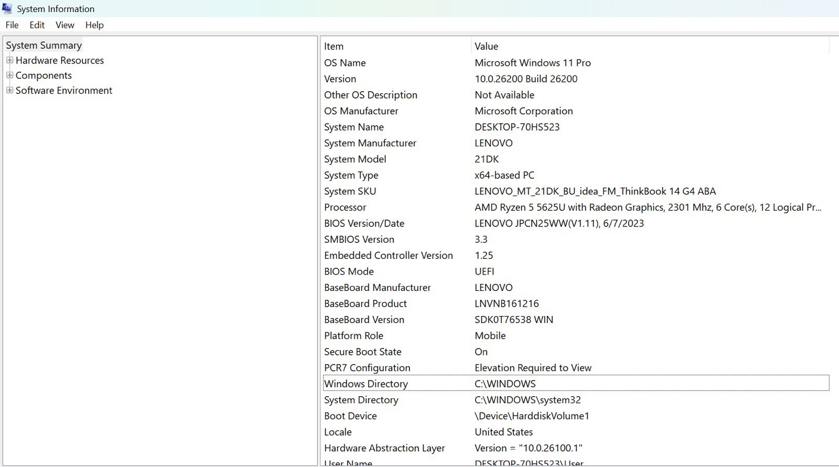Select BaseBoard Manufacturer row label
Viewport: 839px width, 467px height.
coord(378,287)
